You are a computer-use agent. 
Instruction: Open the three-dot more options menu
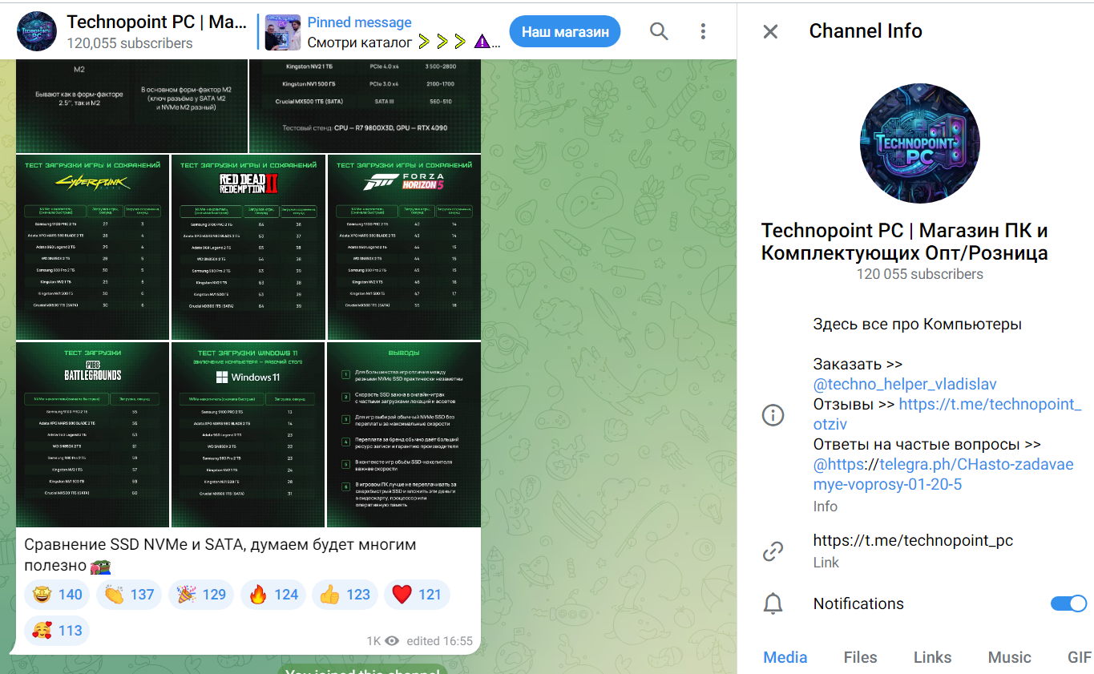point(703,31)
